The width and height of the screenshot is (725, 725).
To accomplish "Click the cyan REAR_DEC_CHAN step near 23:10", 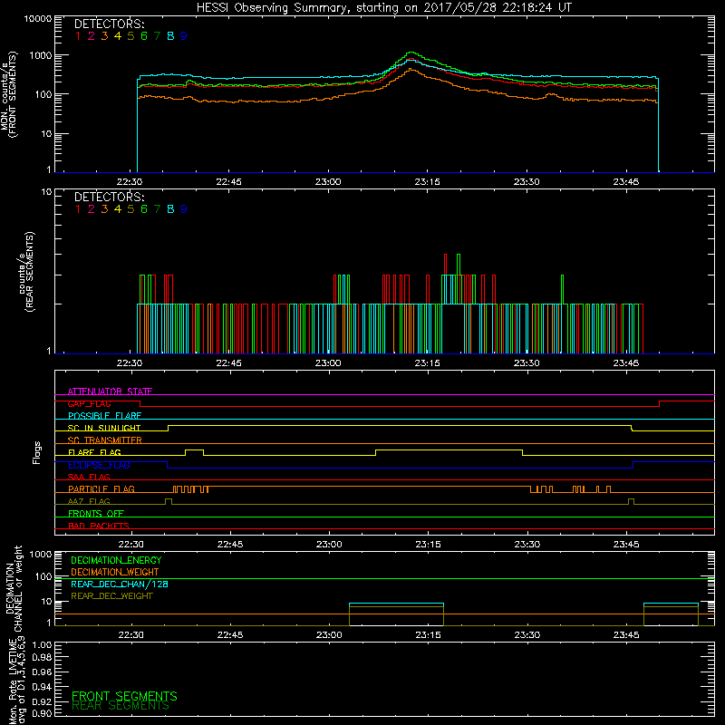I will 396,604.
